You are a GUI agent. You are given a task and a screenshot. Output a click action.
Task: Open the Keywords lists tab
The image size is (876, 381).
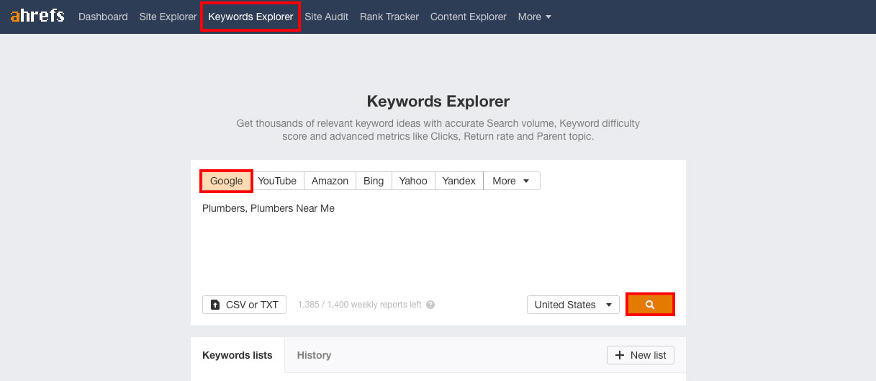(x=238, y=355)
